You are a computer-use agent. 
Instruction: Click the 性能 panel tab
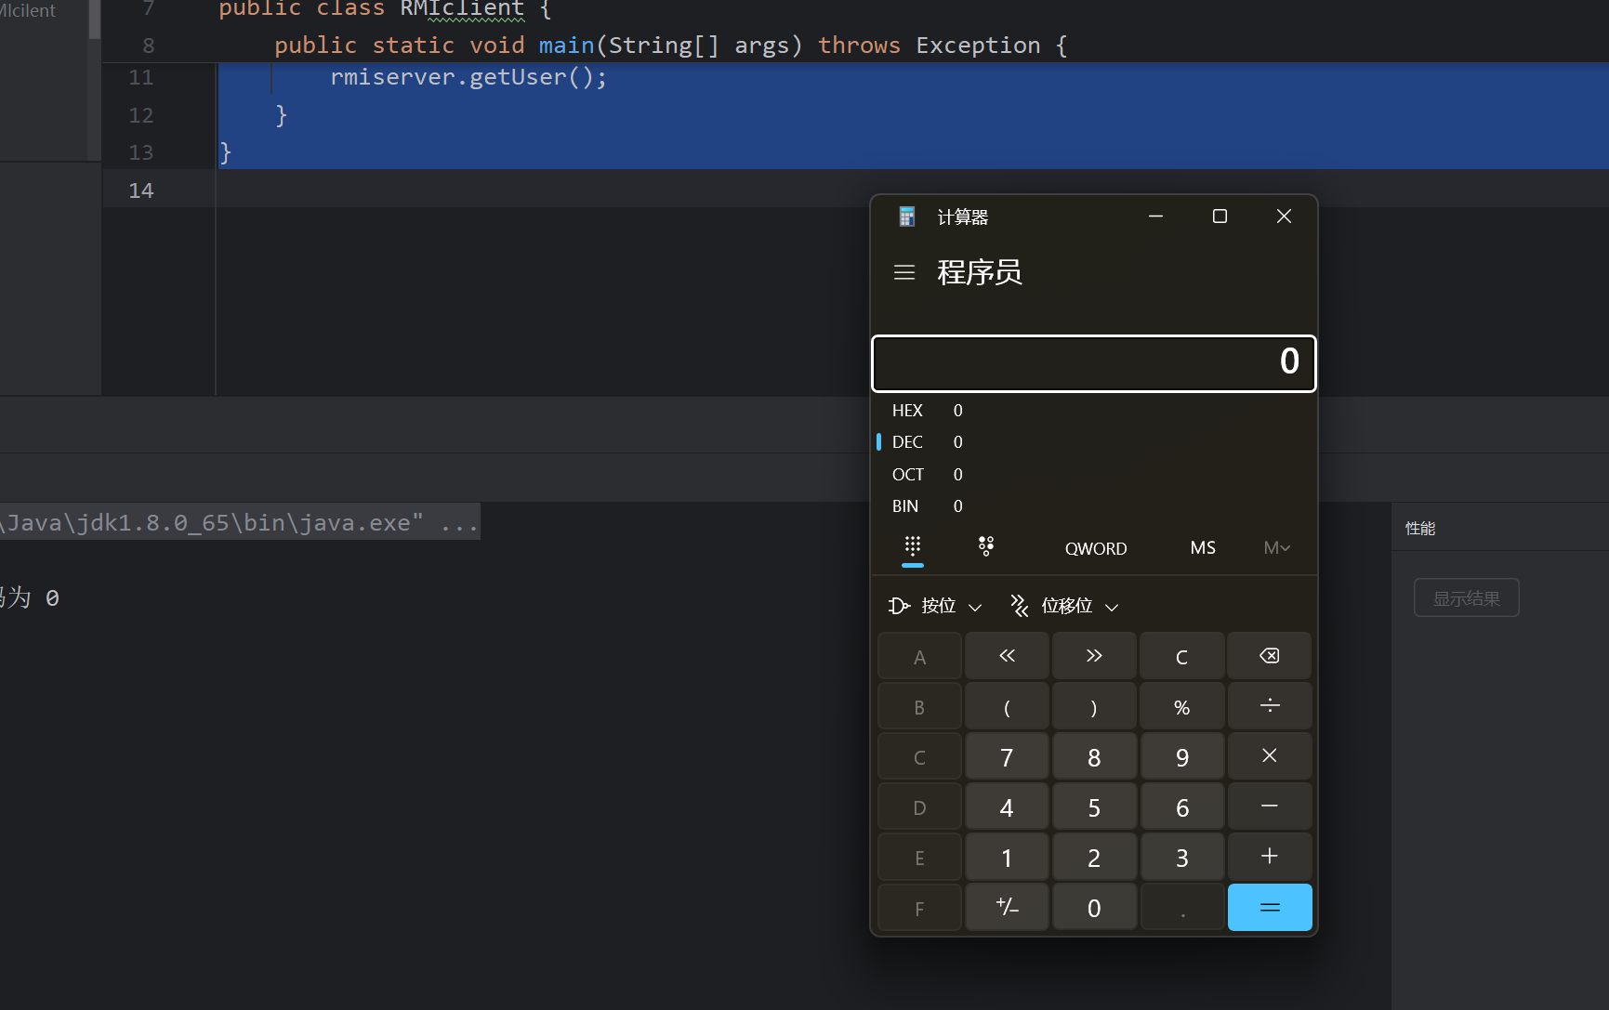1419,529
